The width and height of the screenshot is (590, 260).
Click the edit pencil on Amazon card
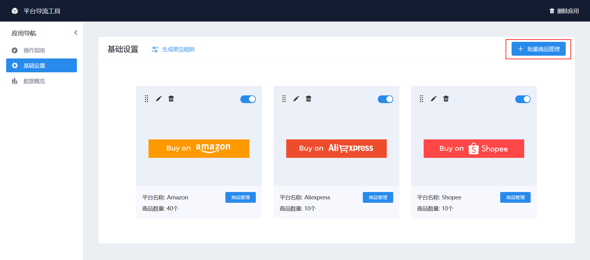[x=159, y=99]
